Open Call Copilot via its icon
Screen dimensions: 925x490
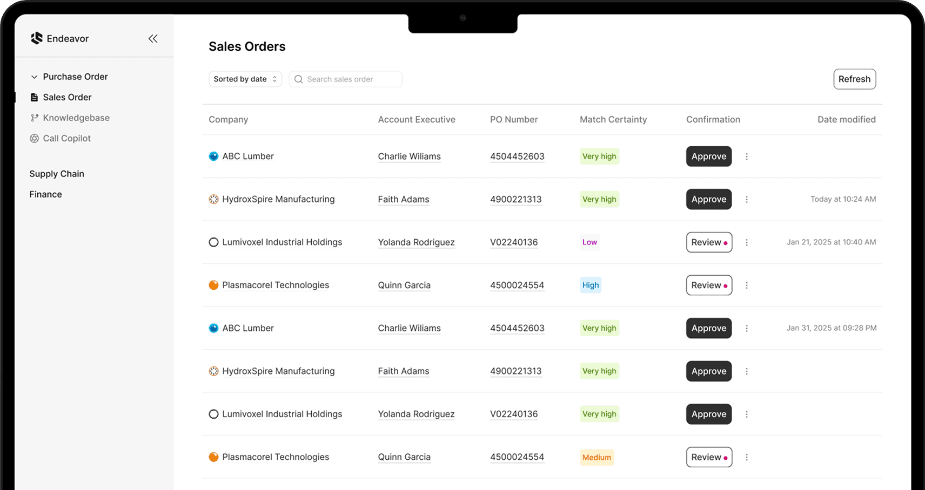click(33, 138)
